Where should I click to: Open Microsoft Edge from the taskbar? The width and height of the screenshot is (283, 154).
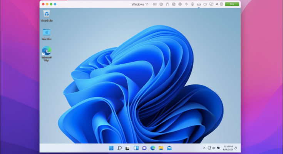pos(153,148)
